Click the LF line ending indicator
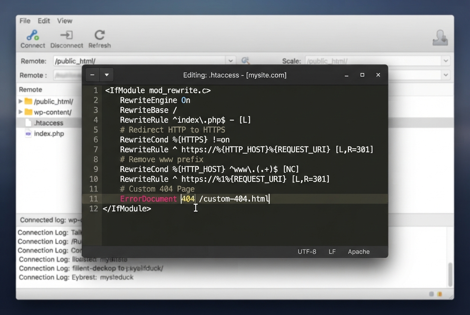The height and width of the screenshot is (315, 470). [x=332, y=251]
